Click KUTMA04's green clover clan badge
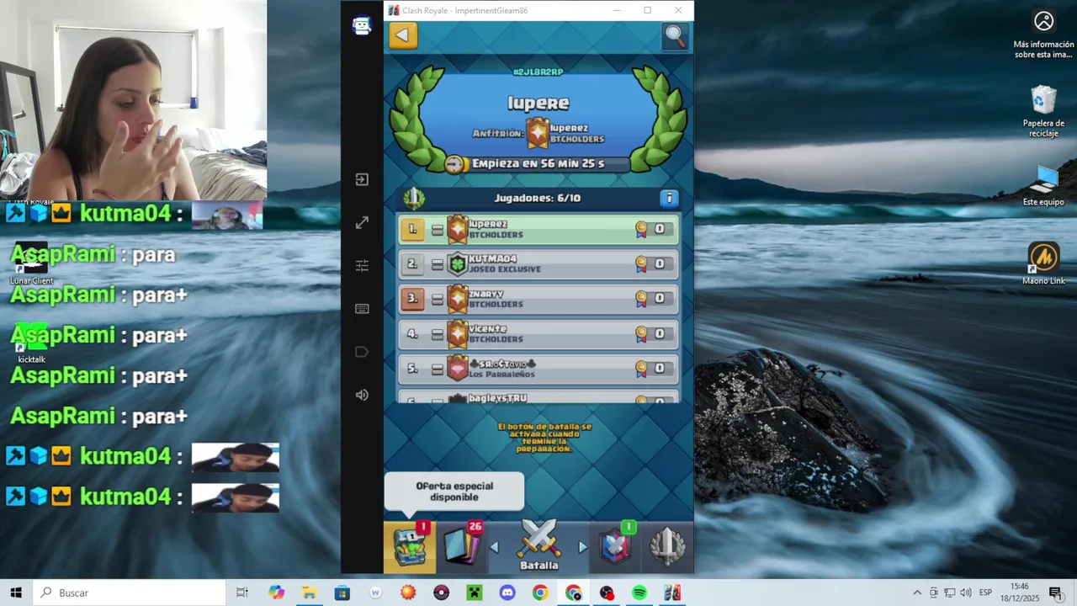 point(457,263)
